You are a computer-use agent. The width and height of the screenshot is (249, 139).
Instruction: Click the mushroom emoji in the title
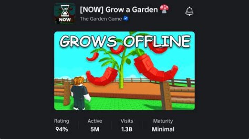point(164,9)
